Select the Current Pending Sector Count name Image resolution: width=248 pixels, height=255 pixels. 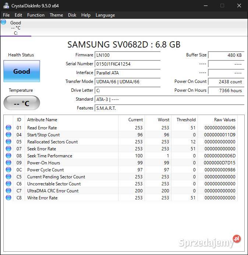tap(56, 177)
